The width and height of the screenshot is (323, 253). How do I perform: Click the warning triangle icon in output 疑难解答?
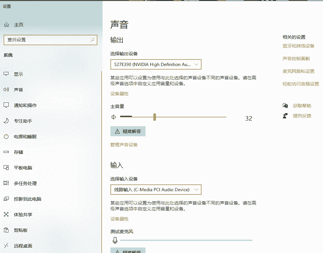tap(117, 131)
